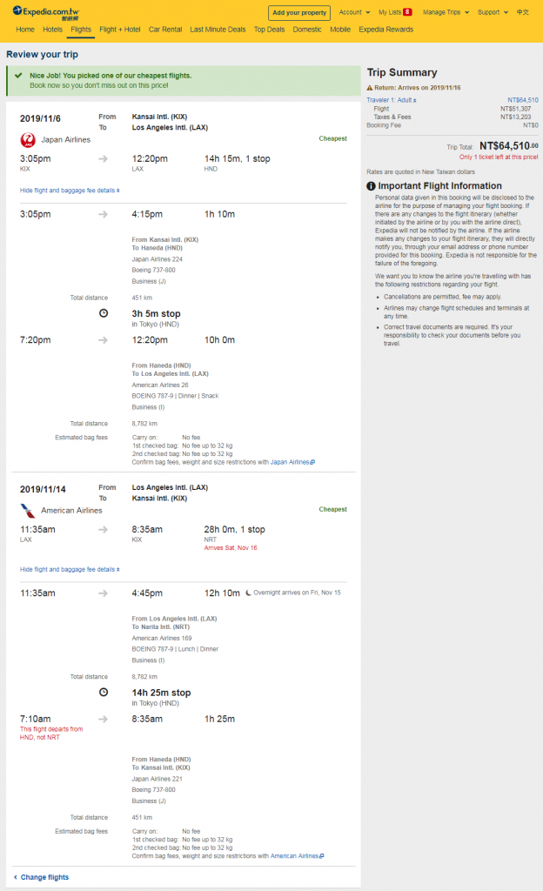Image resolution: width=543 pixels, height=891 pixels.
Task: Open the Japan Airlines bag fees link
Action: [x=292, y=462]
